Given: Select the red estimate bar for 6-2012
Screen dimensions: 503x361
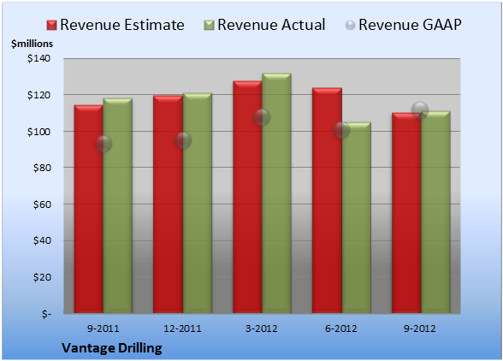Looking at the screenshot, I should pyautogui.click(x=327, y=200).
